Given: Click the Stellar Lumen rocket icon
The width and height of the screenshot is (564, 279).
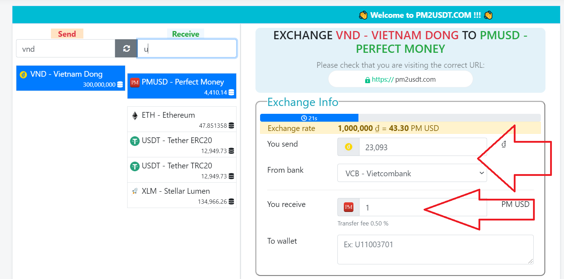Looking at the screenshot, I should point(135,192).
